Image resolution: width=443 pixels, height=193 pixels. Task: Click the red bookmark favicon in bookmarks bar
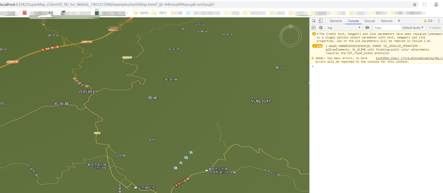[x=25, y=13]
